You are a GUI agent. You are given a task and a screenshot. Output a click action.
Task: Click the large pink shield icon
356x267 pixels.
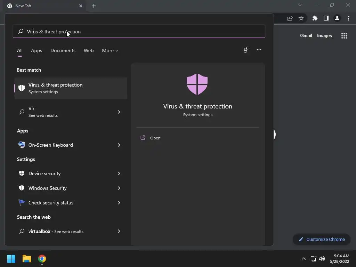197,84
